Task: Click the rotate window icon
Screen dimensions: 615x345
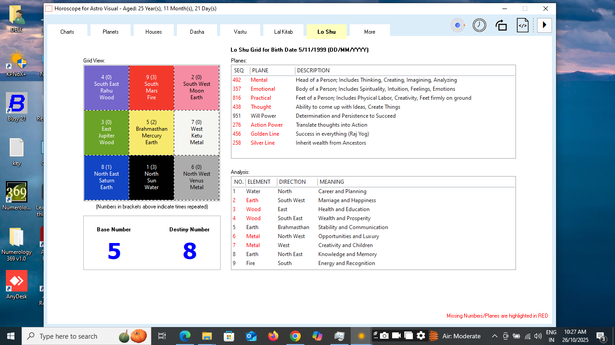Action: coord(501,25)
